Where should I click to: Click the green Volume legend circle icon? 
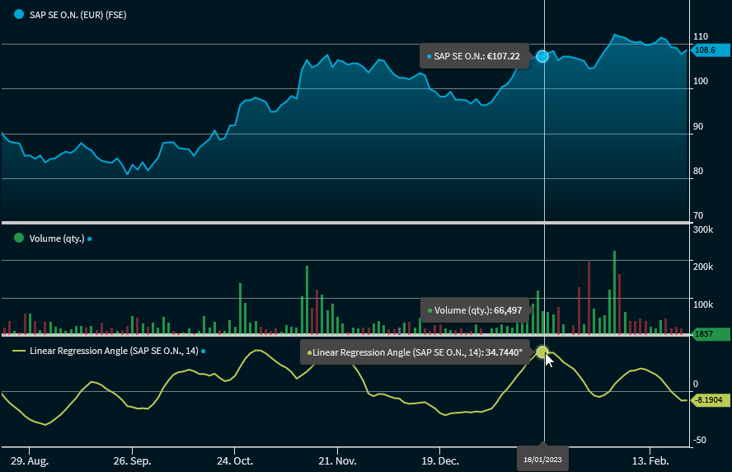point(19,238)
